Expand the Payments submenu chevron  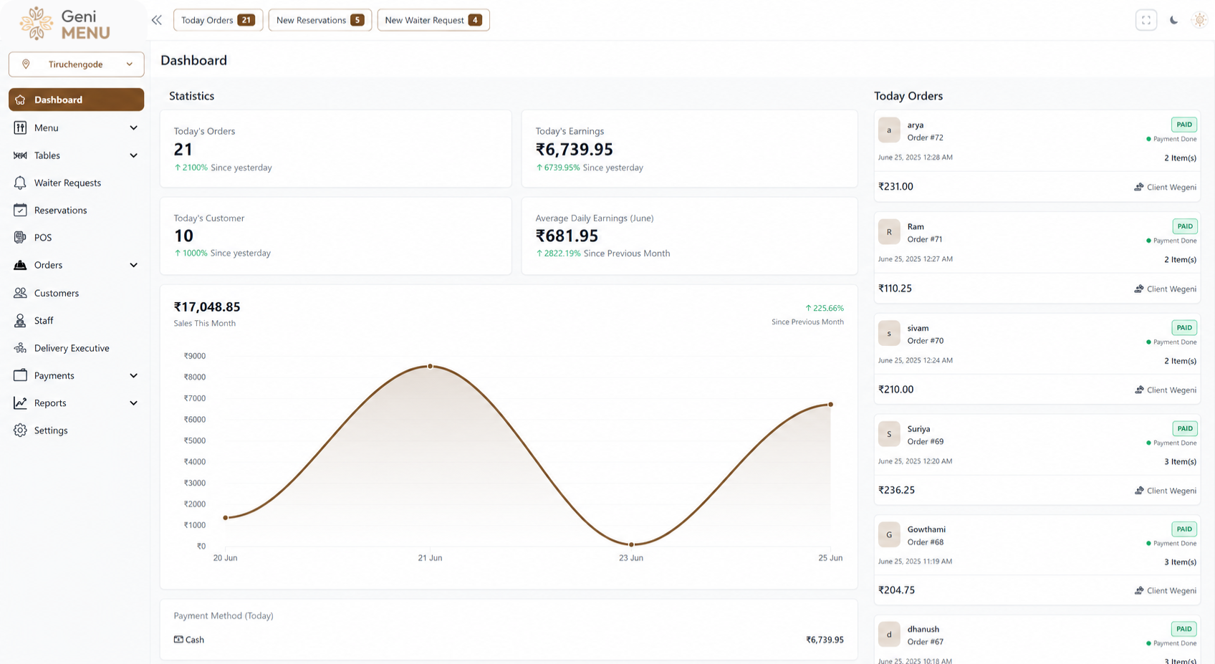click(x=133, y=375)
